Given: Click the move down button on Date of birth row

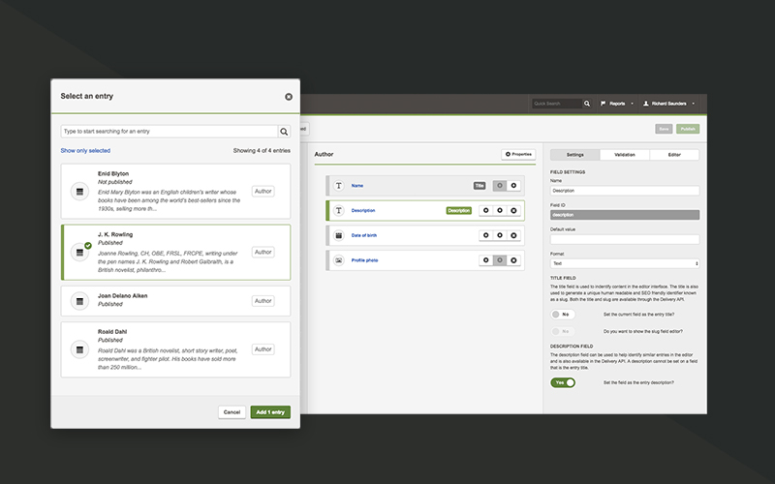Looking at the screenshot, I should pos(500,235).
